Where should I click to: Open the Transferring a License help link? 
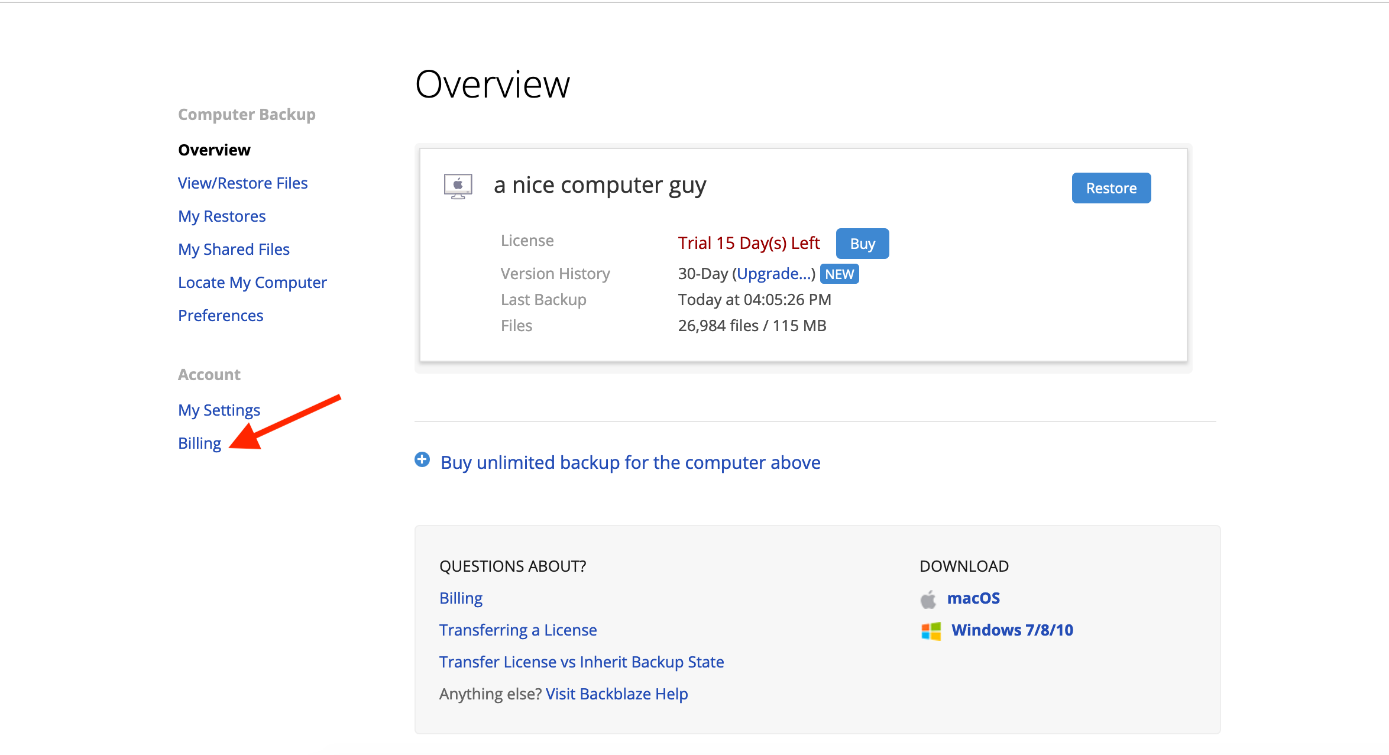518,630
